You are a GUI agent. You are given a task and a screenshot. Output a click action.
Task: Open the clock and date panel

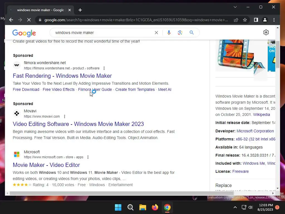265,207
